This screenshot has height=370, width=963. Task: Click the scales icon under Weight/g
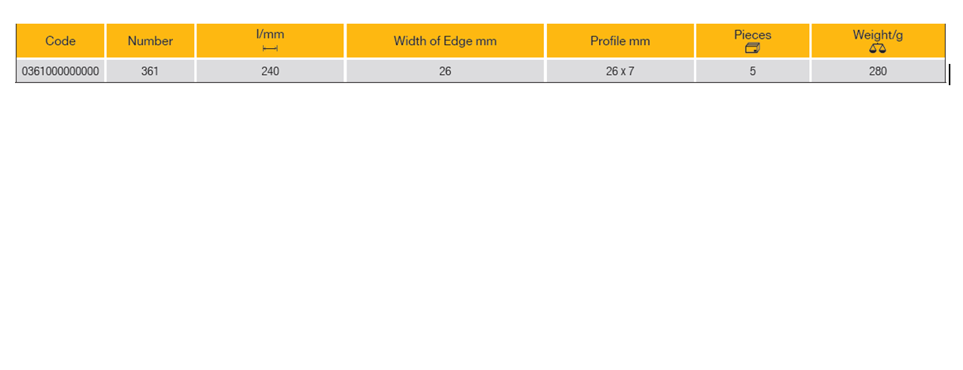877,49
